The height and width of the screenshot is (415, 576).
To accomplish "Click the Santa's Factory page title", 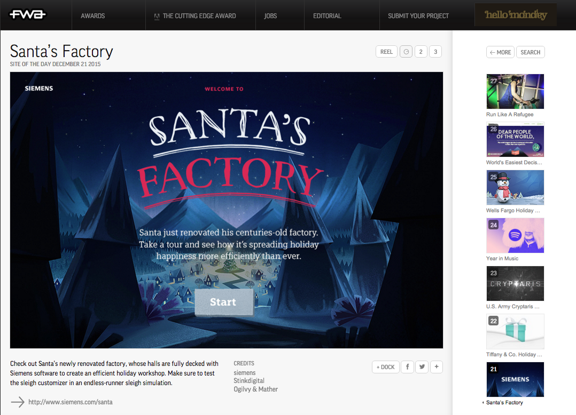I will (61, 51).
